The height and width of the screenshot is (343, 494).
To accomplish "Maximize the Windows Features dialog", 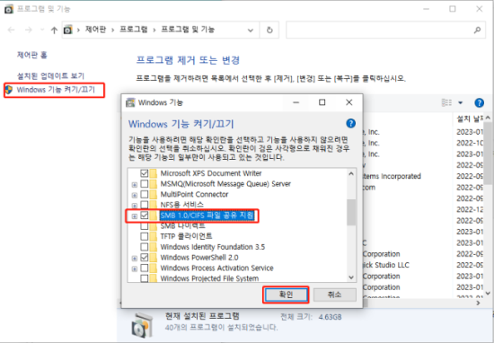I will (x=322, y=102).
